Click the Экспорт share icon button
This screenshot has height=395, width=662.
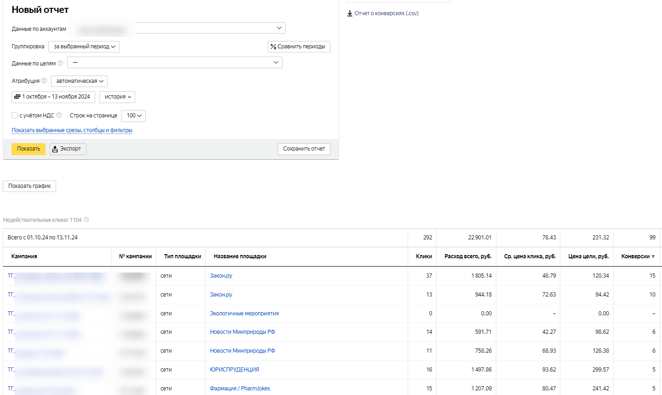[68, 149]
